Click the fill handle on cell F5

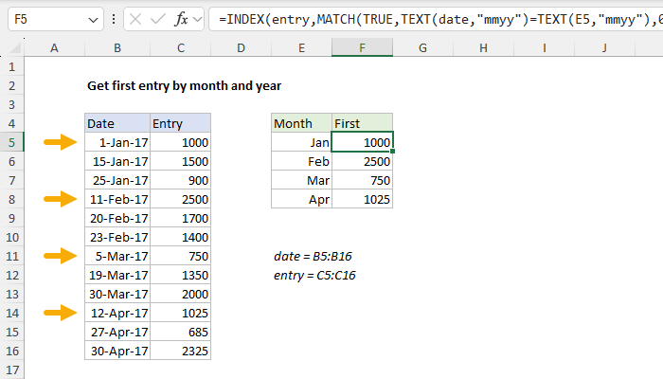pos(393,152)
